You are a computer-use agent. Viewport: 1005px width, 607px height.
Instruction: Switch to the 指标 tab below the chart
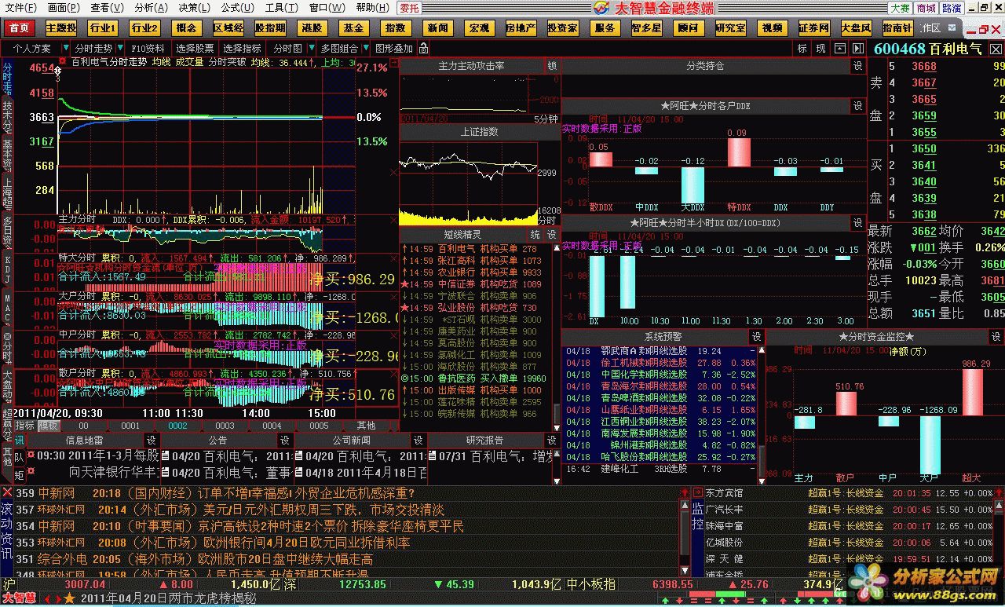[x=24, y=426]
